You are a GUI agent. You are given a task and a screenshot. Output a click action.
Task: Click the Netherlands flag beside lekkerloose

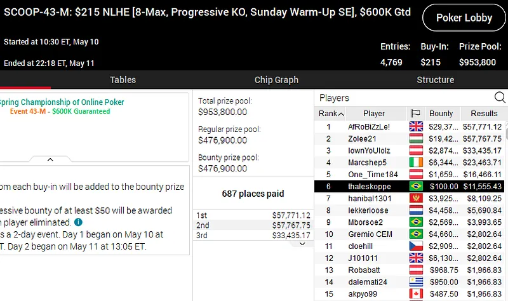(x=416, y=210)
